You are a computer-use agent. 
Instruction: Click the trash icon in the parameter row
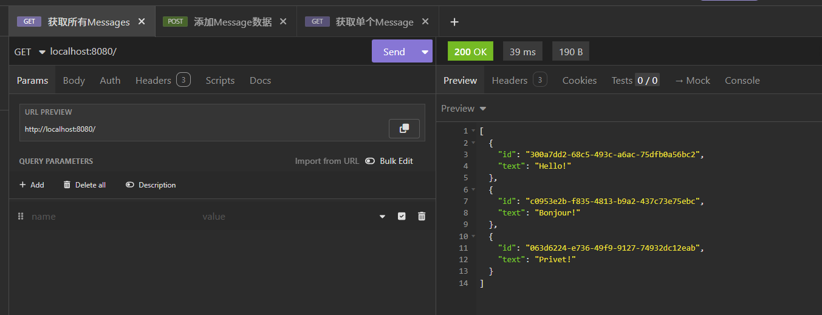coord(422,216)
